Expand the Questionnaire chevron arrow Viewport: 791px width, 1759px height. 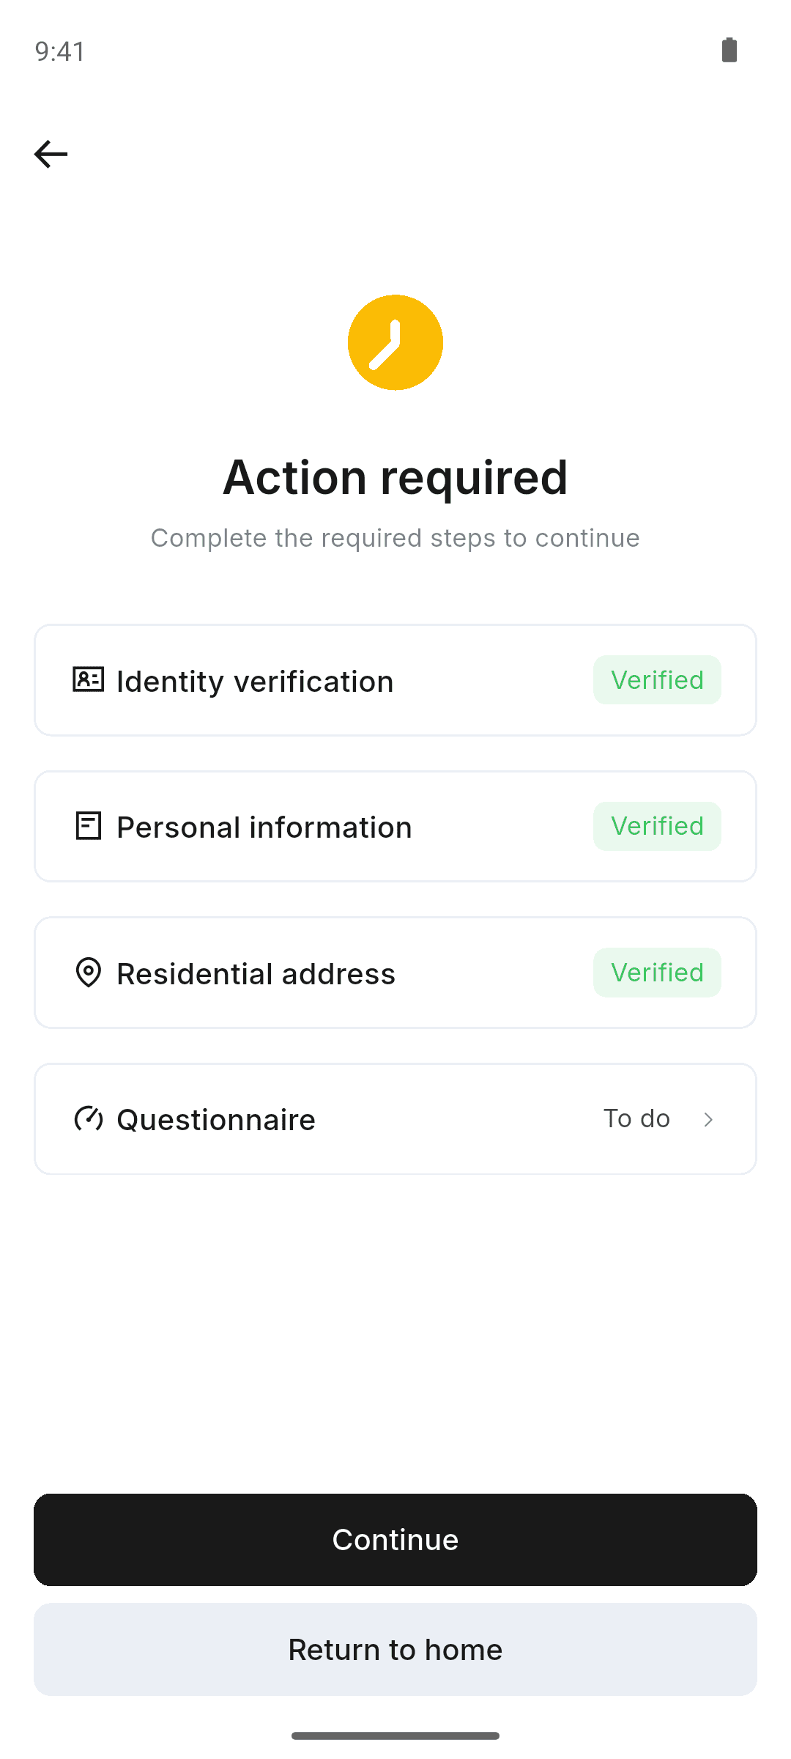pos(708,1119)
